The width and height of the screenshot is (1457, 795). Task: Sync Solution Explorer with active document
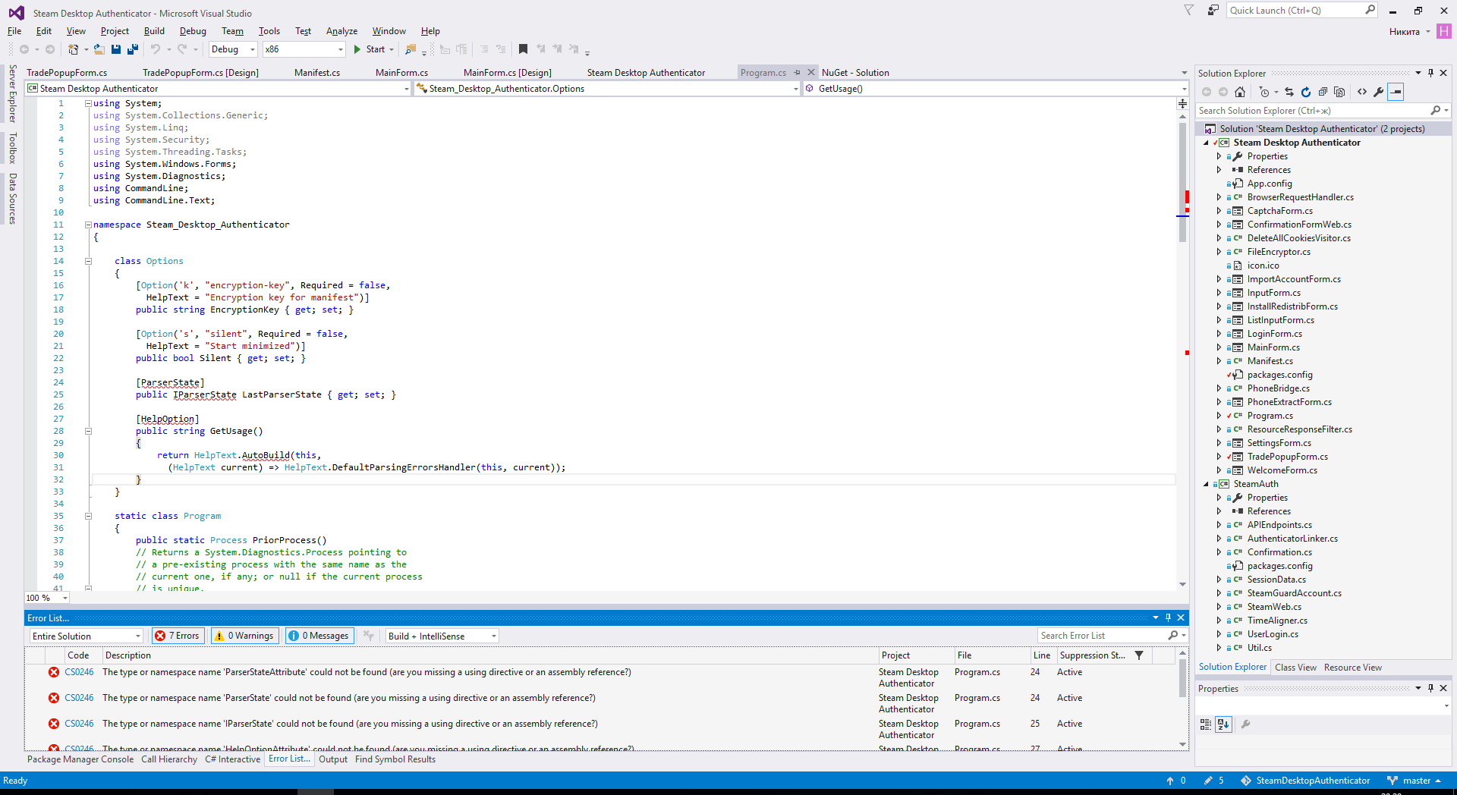pyautogui.click(x=1289, y=92)
